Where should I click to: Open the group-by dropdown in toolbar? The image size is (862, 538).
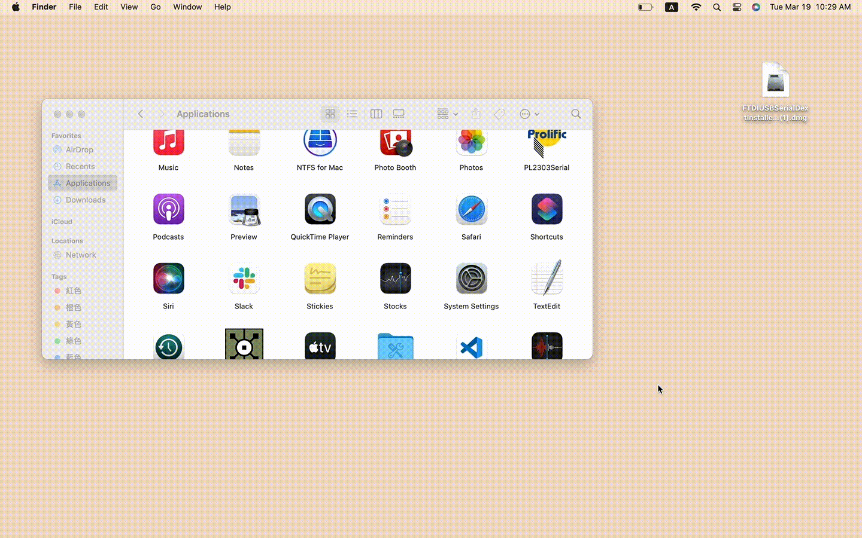tap(447, 114)
